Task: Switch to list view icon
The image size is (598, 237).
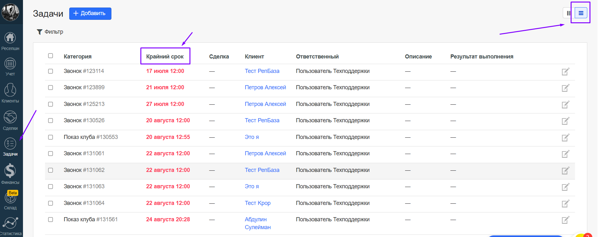Action: (581, 13)
